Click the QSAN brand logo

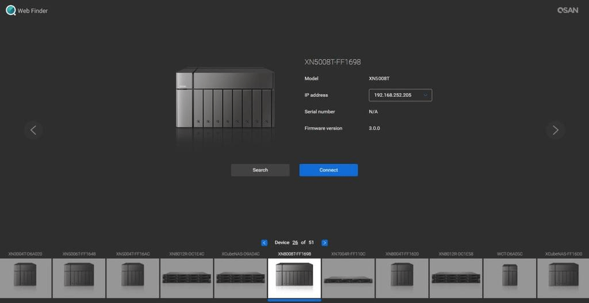click(568, 10)
